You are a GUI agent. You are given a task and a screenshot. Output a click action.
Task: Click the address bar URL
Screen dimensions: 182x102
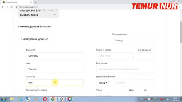click(28, 7)
